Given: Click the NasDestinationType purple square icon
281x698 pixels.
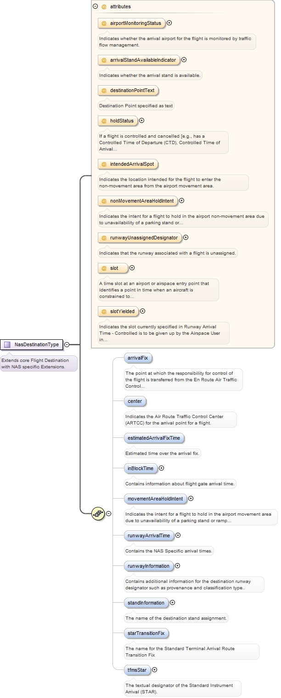Looking at the screenshot, I should point(7,344).
